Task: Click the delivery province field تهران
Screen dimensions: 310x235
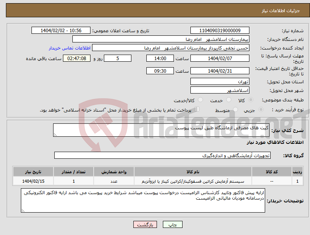Action: point(220,81)
